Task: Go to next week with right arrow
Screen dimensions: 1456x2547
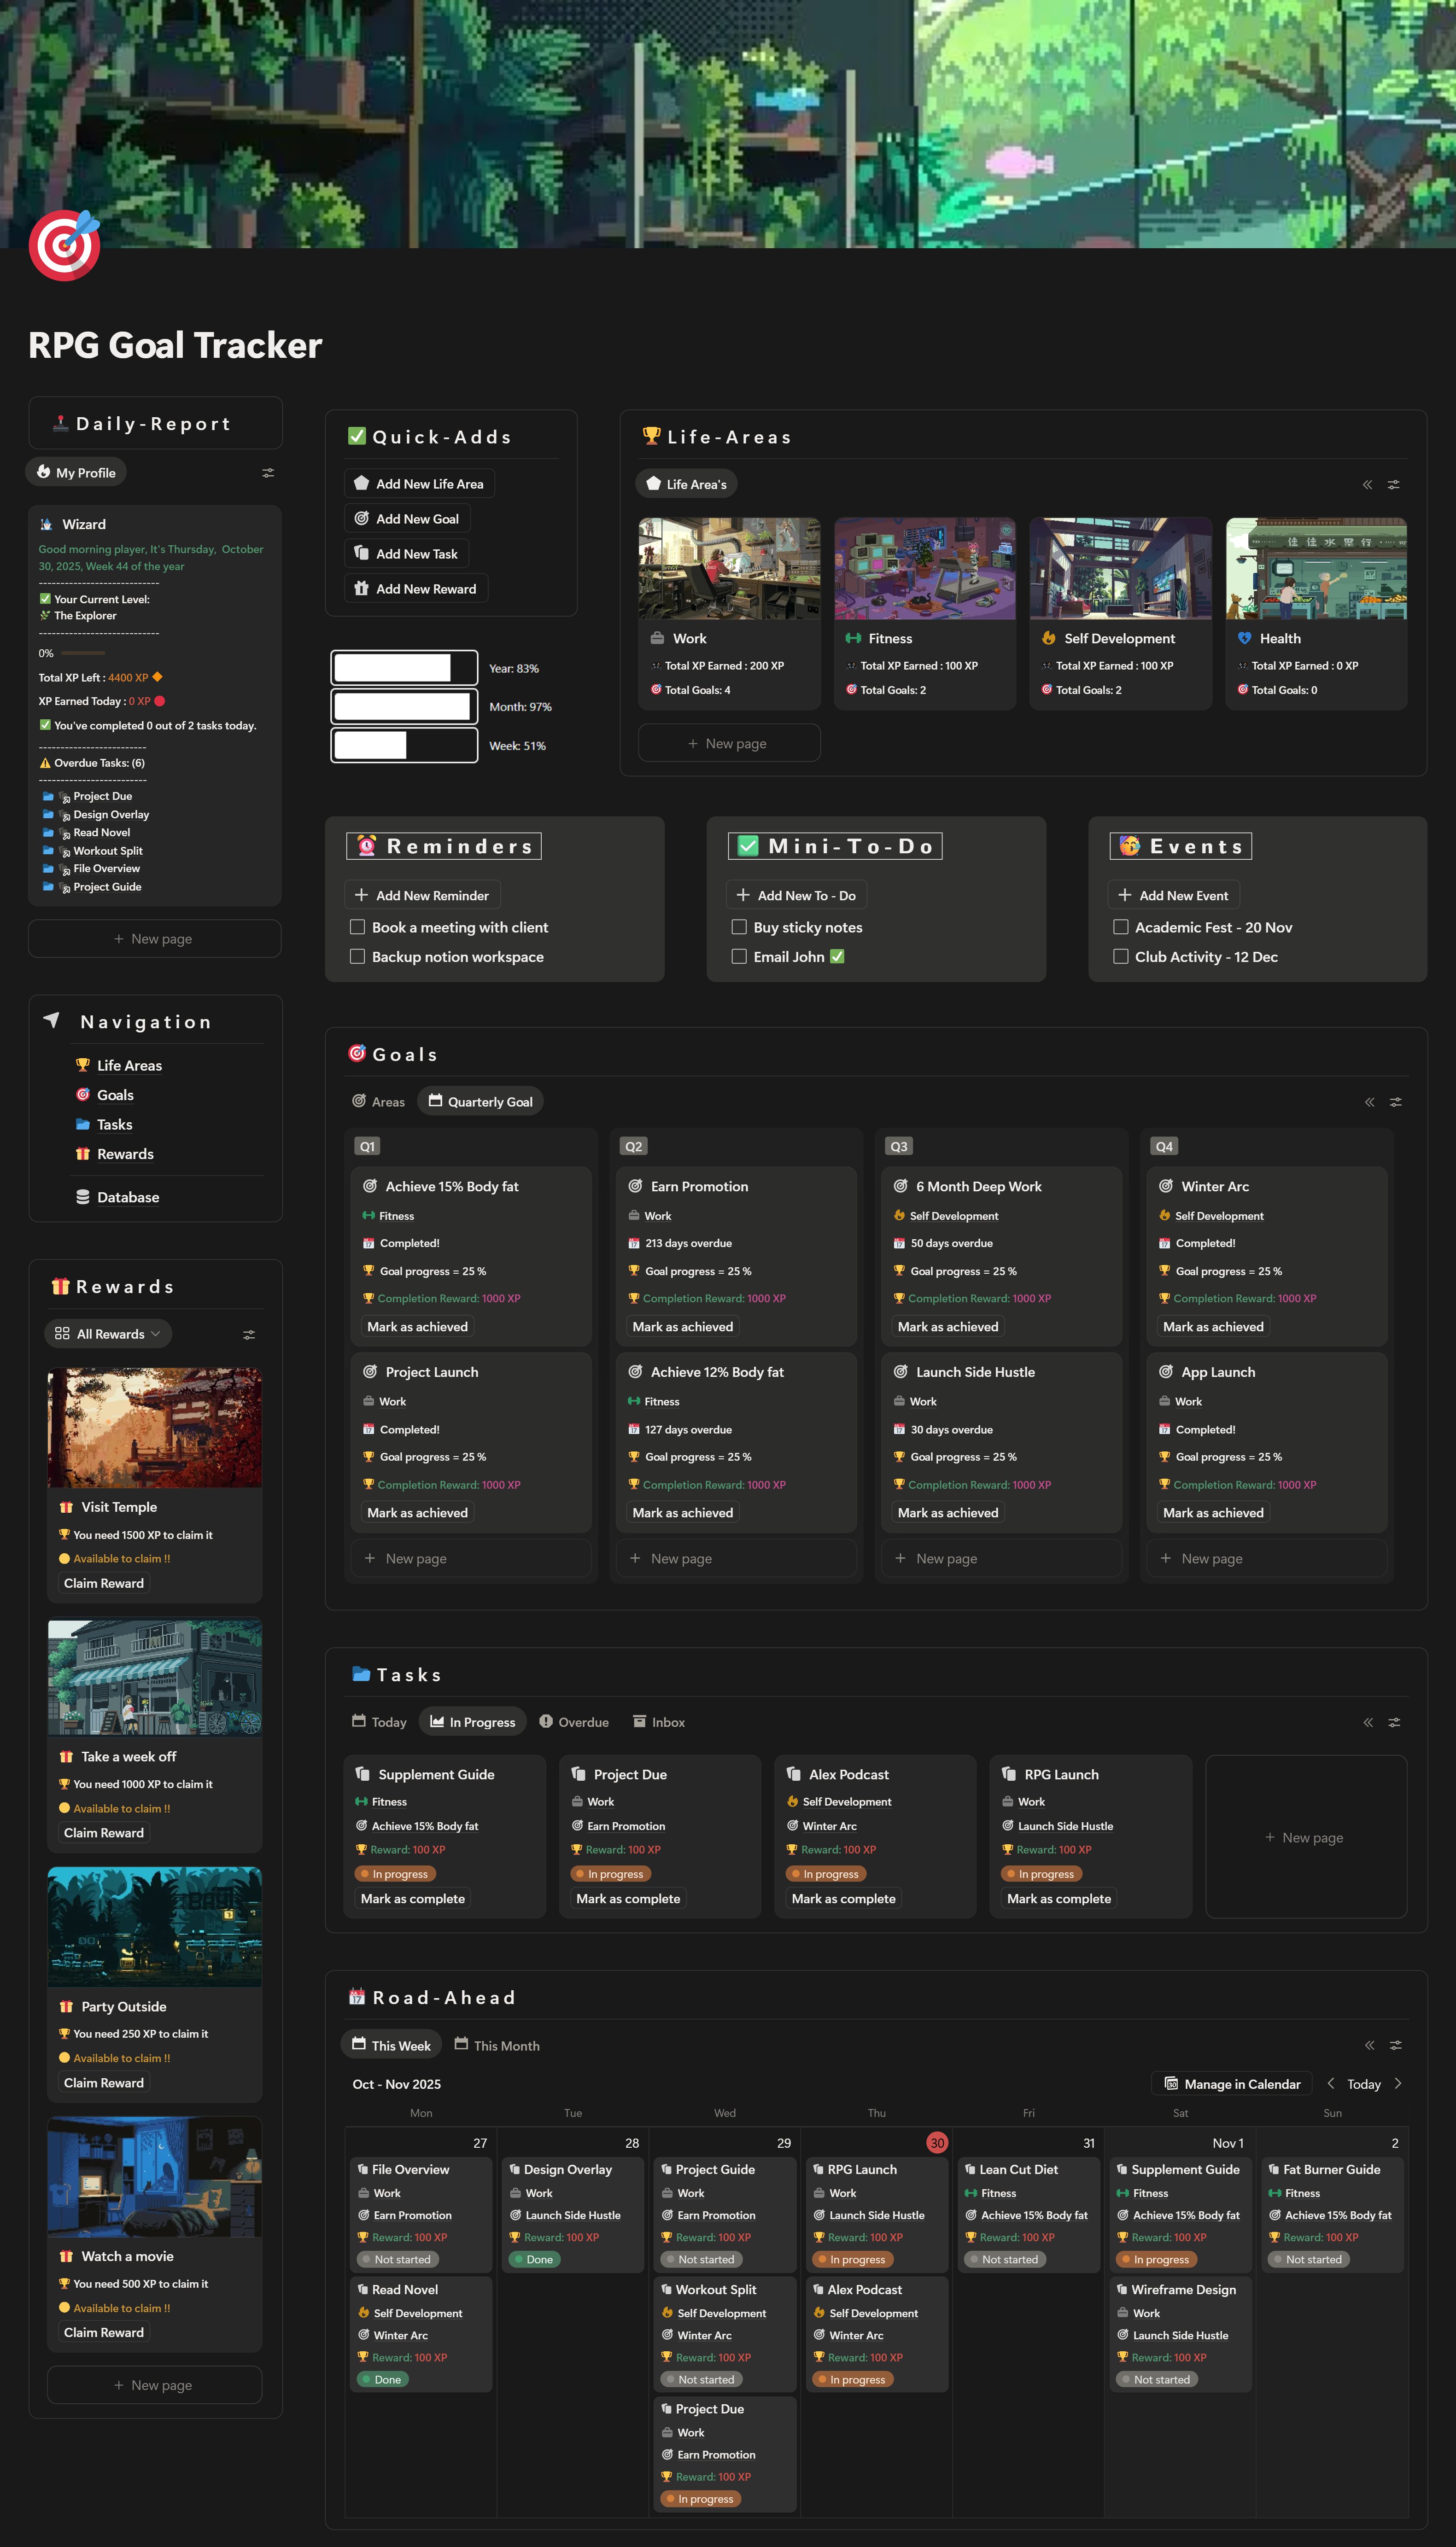Action: (x=1398, y=2083)
